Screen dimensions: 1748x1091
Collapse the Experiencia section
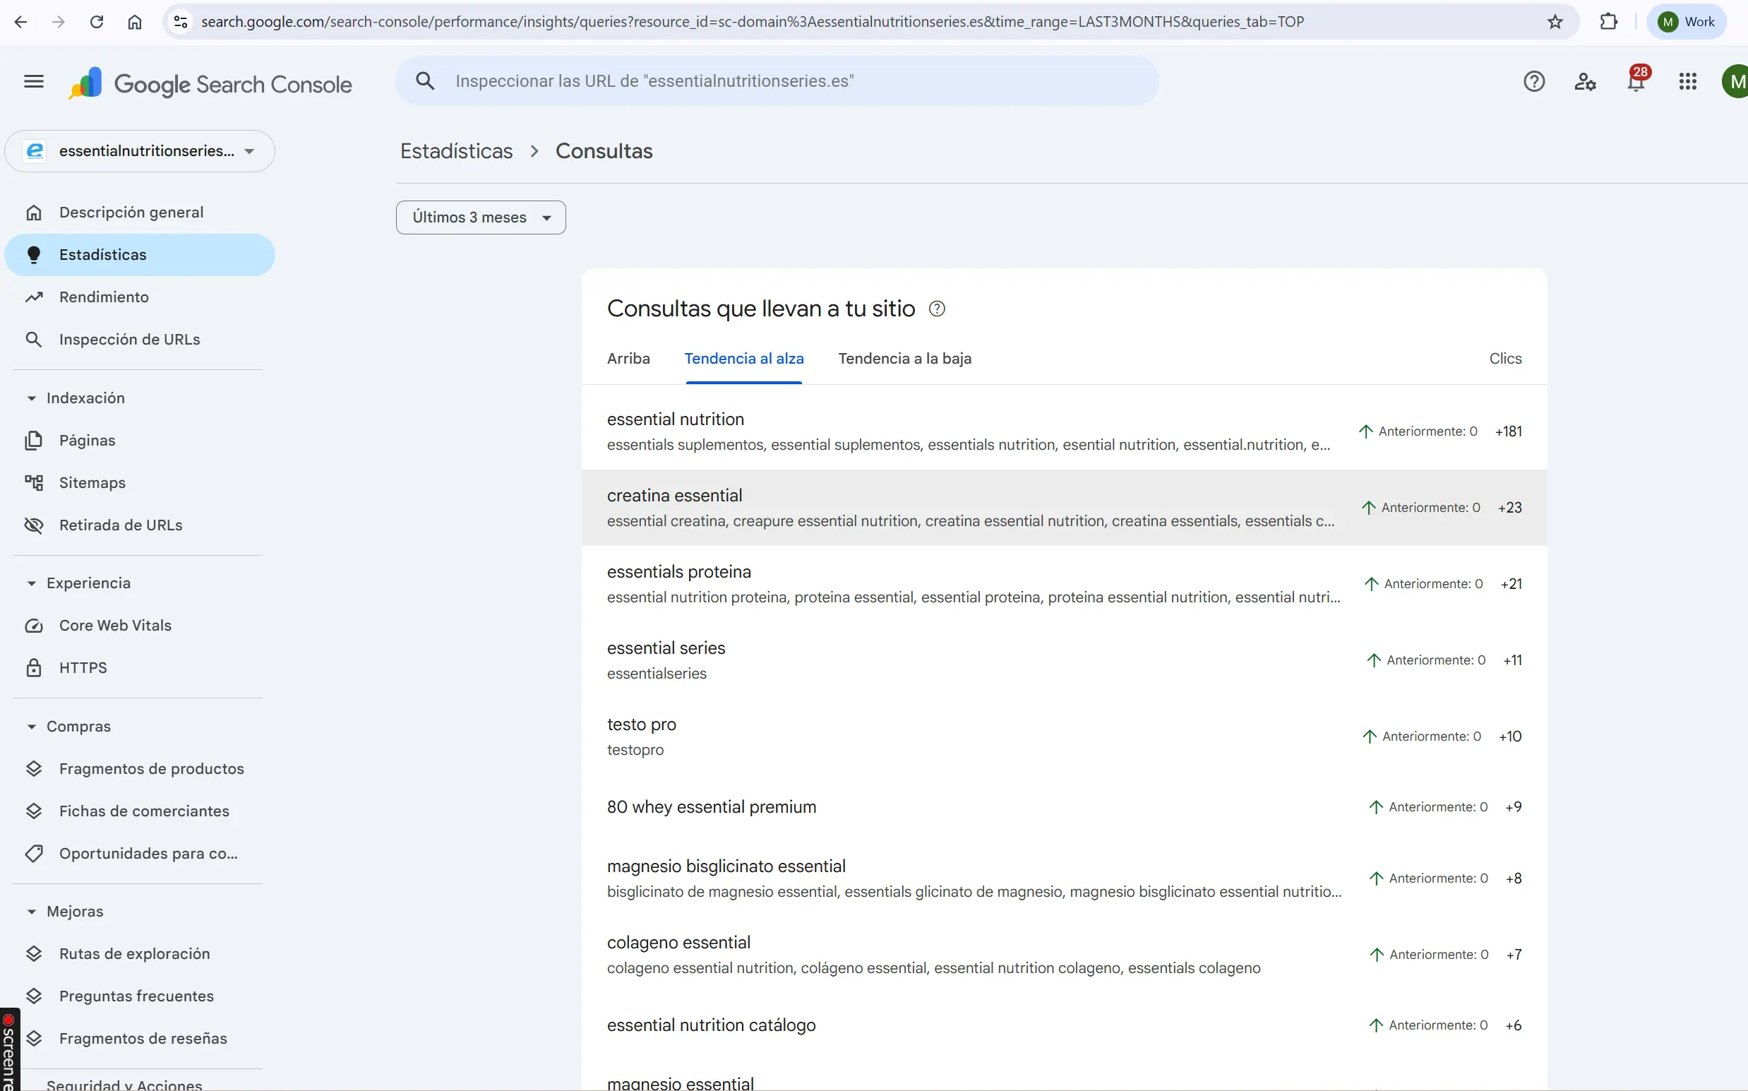pyautogui.click(x=31, y=583)
